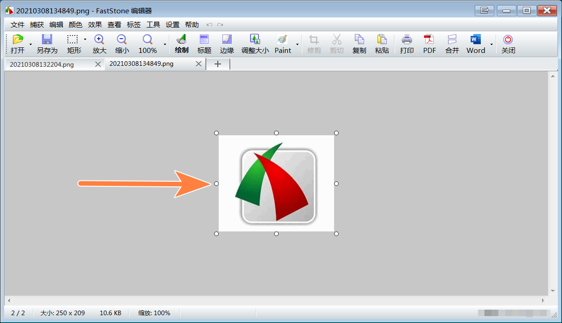Screen dimensions: 562x323
Task: Click the 合并 (Merge) icon
Action: coord(452,40)
